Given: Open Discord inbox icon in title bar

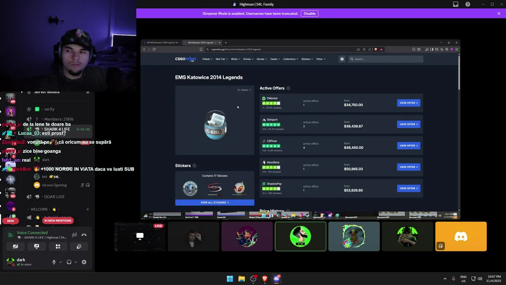Looking at the screenshot, I should point(456,4).
